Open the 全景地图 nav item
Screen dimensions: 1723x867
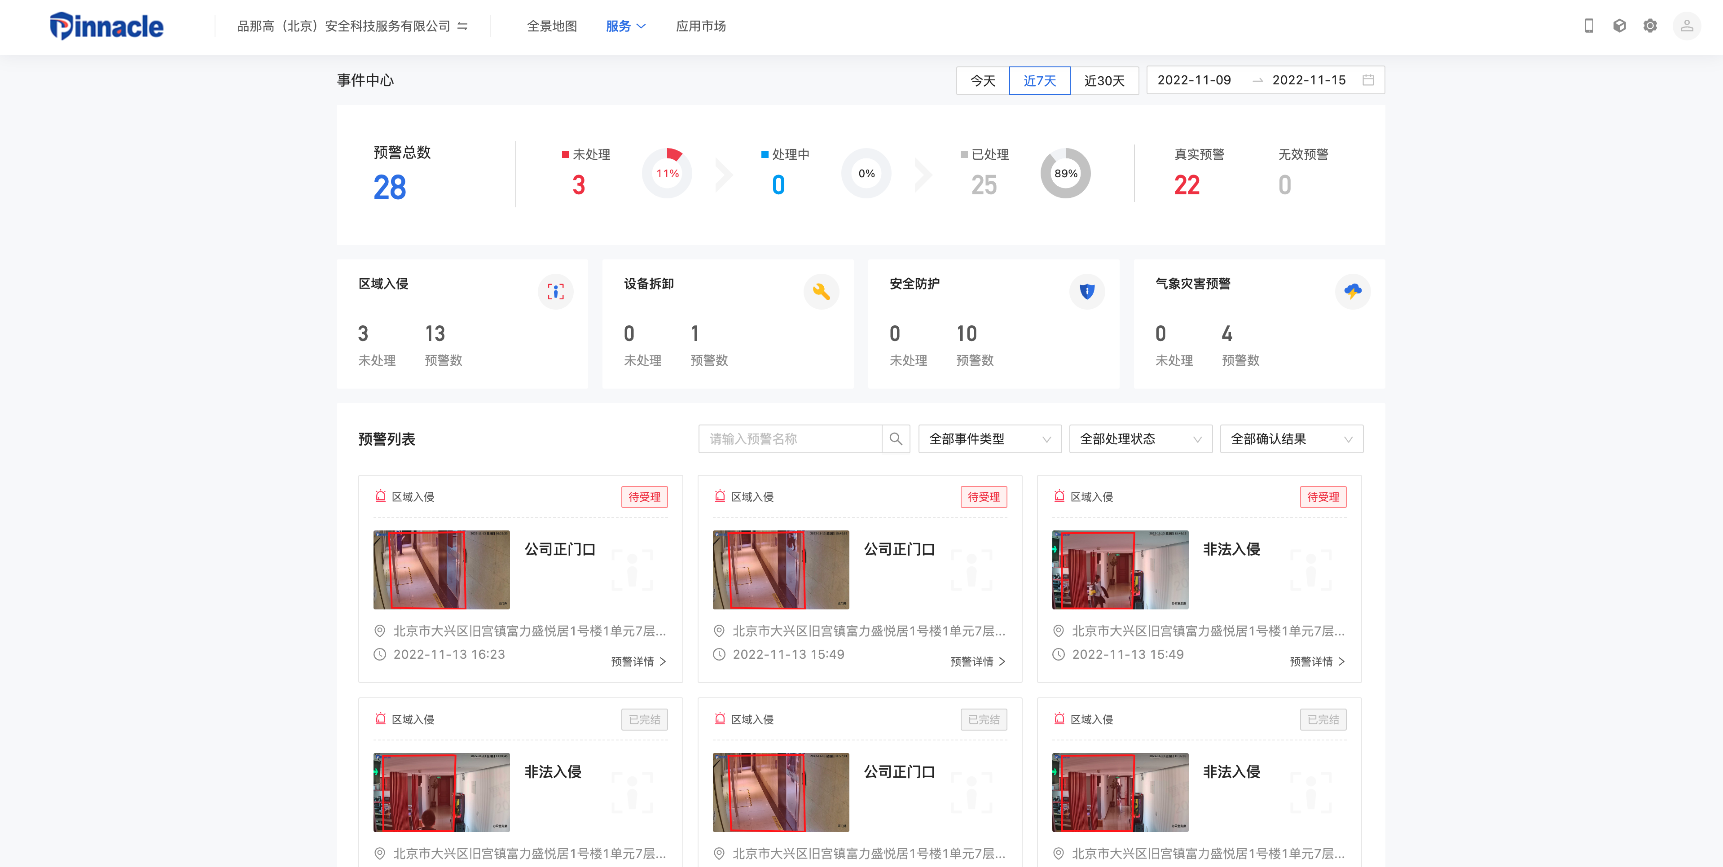[x=552, y=26]
